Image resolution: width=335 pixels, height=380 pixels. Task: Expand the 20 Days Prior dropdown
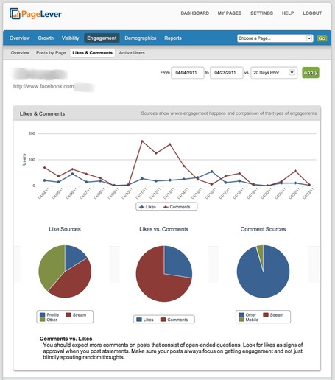click(274, 73)
